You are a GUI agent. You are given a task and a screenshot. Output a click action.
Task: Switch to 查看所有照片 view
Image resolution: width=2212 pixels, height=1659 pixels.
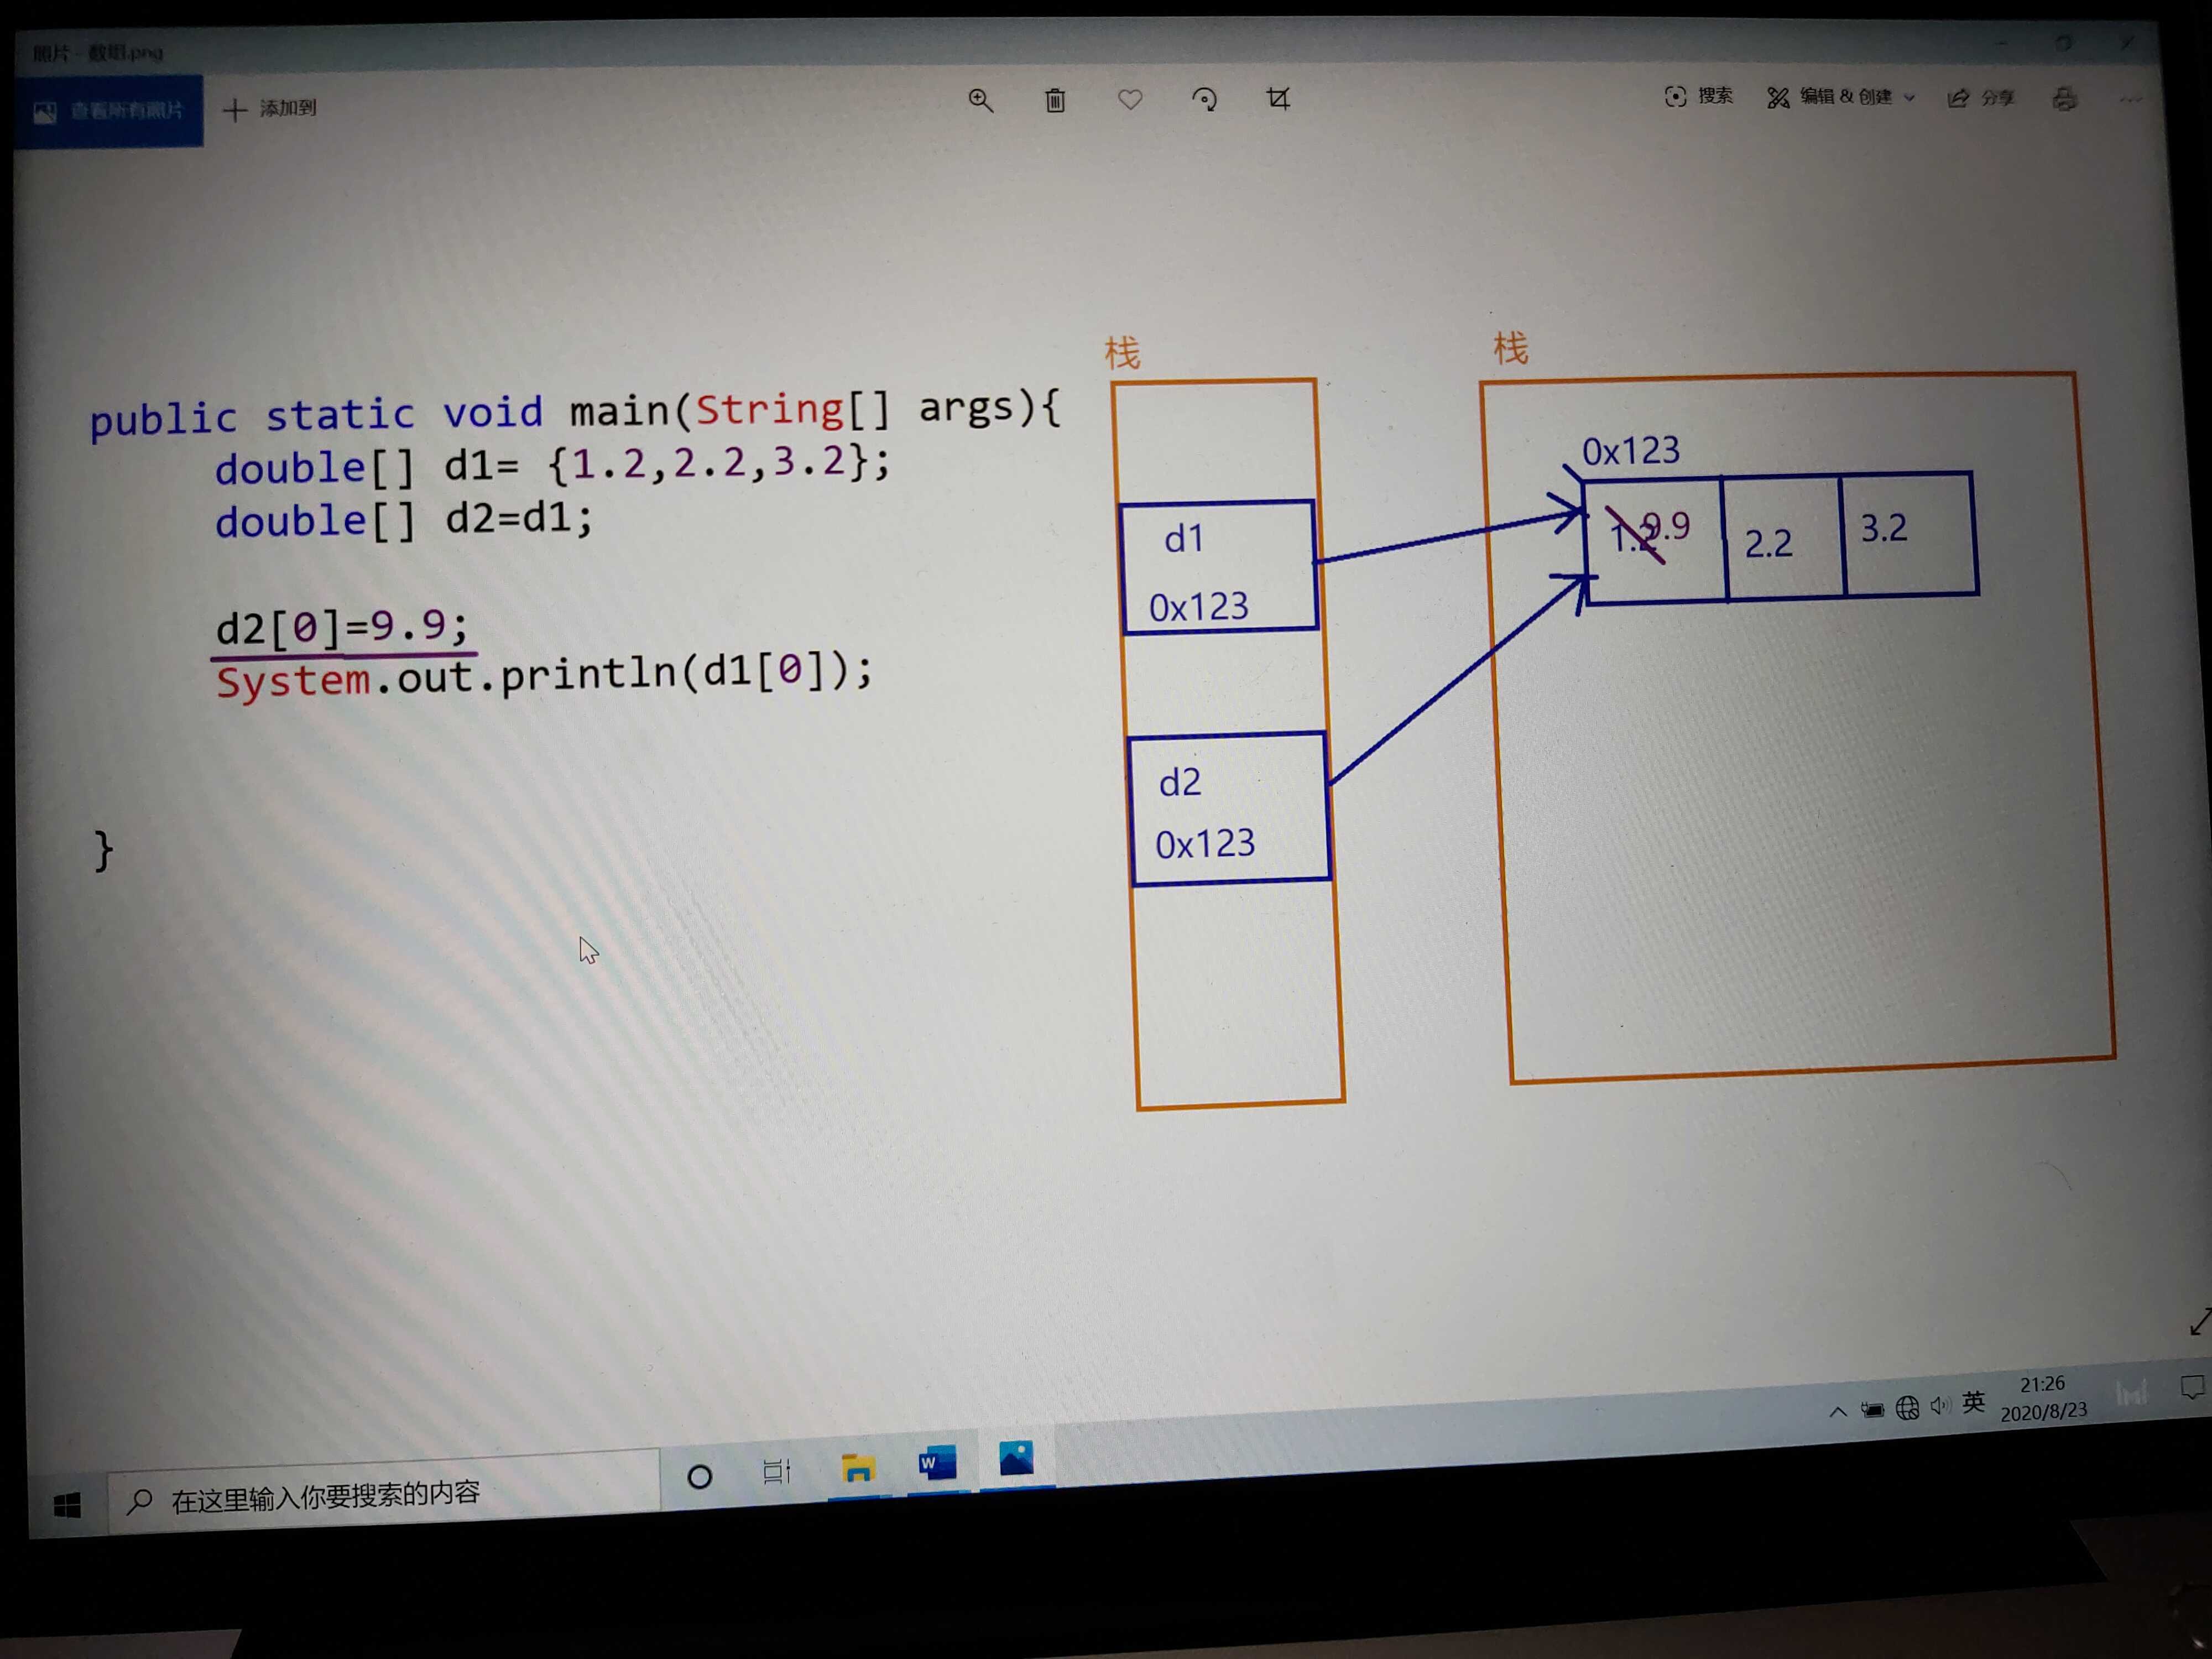pos(107,110)
